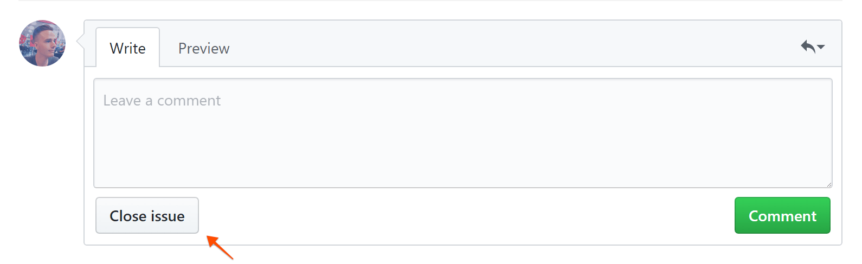Open the dropdown caret beside reply arrow
The image size is (862, 264).
click(x=821, y=47)
